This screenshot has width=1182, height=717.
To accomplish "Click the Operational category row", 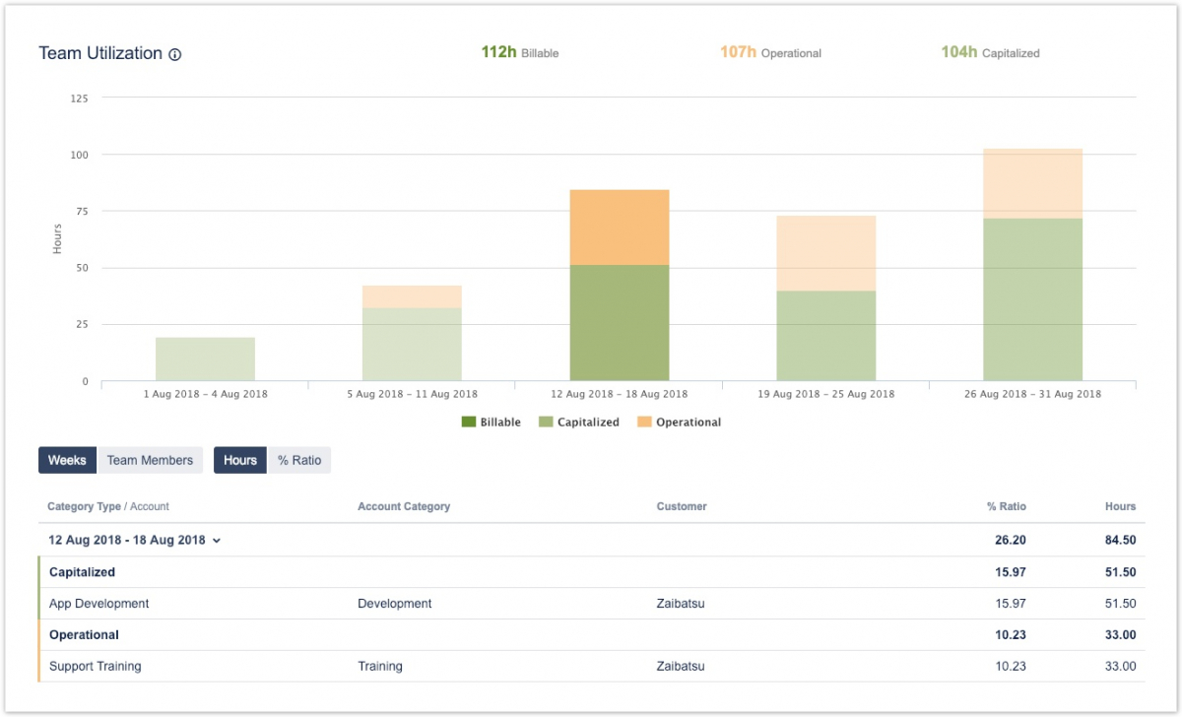I will point(84,635).
